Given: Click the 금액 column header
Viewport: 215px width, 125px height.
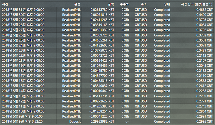Looking at the screenshot, I should point(111,4).
